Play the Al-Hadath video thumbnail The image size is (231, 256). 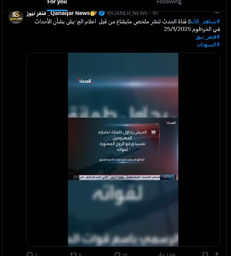coord(123,149)
